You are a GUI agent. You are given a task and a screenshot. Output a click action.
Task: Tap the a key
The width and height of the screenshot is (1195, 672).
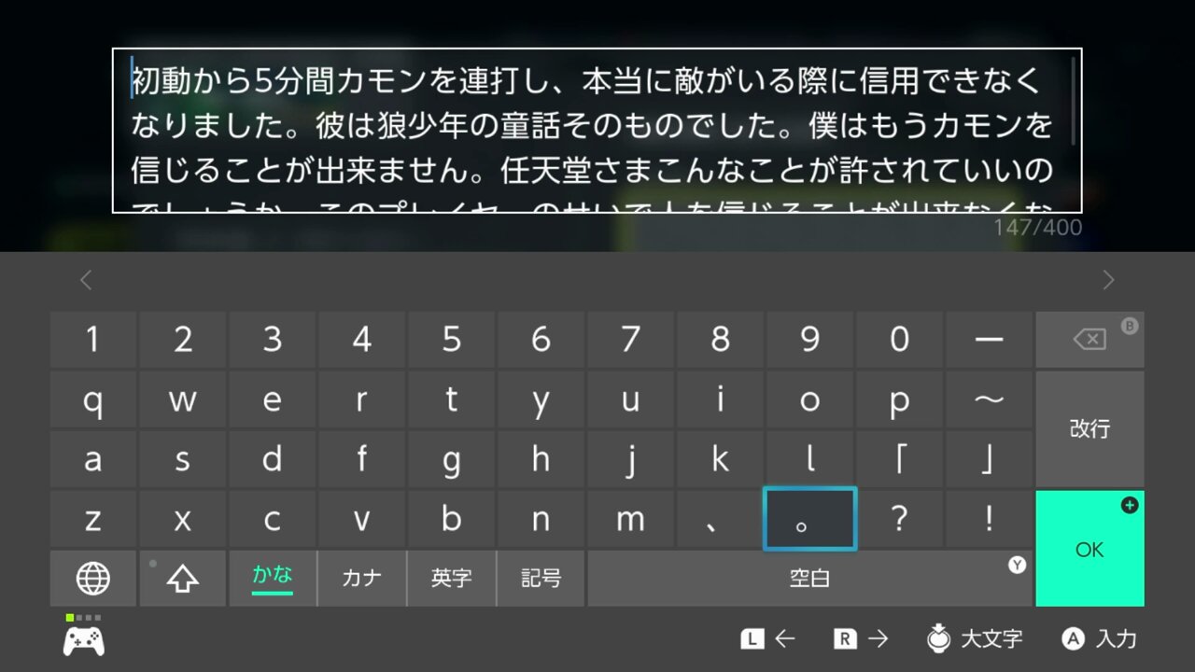(93, 459)
